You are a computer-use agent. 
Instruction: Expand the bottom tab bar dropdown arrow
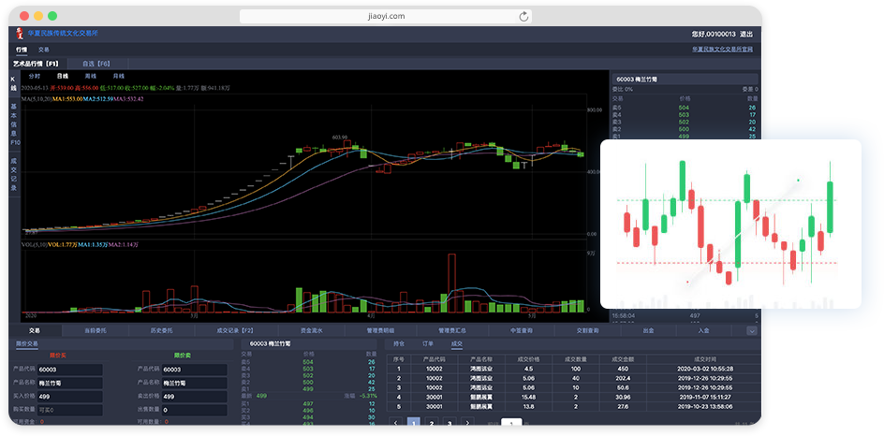pos(751,330)
